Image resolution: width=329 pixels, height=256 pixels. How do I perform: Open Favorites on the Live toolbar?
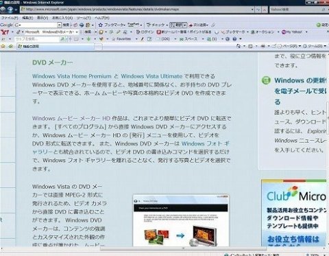pyautogui.click(x=121, y=39)
